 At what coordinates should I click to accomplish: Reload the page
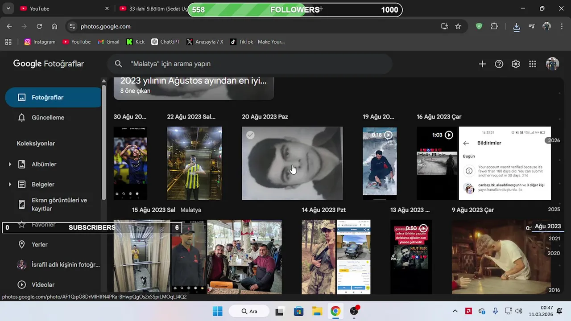pyautogui.click(x=39, y=26)
